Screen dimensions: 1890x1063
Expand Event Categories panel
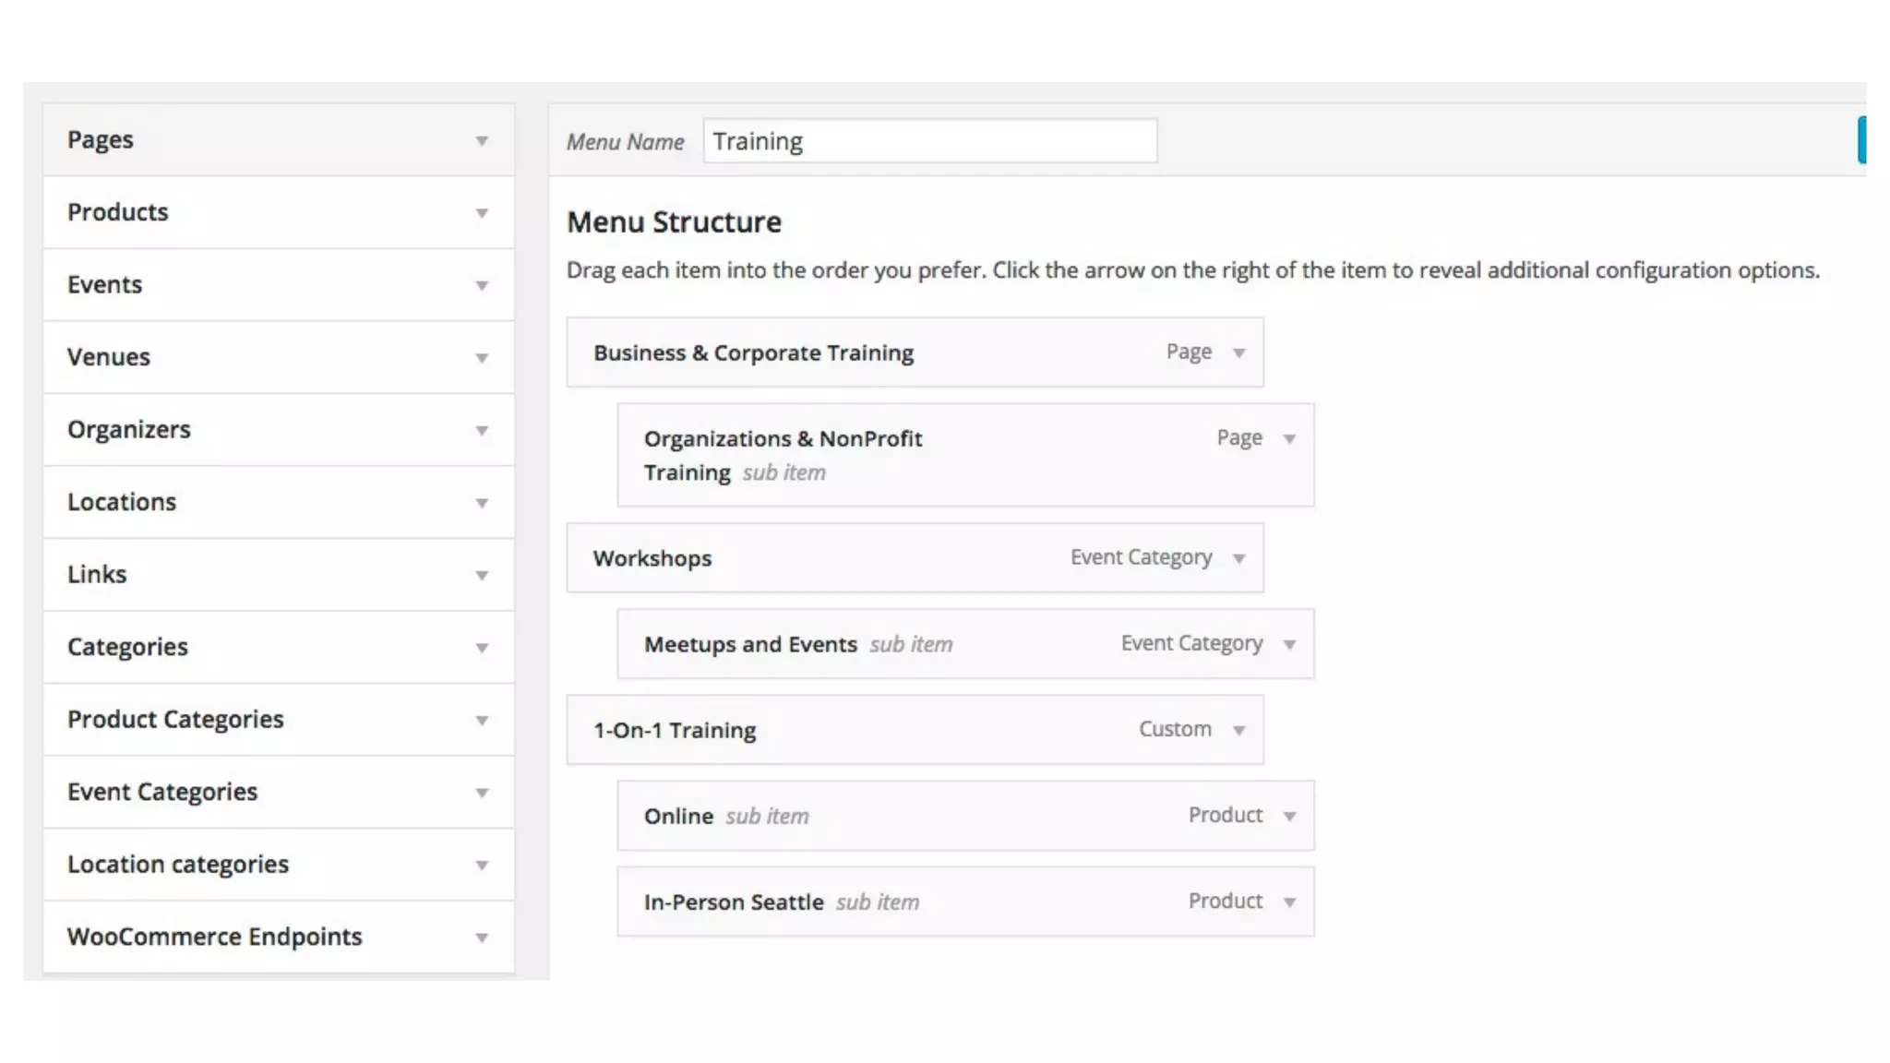[481, 793]
